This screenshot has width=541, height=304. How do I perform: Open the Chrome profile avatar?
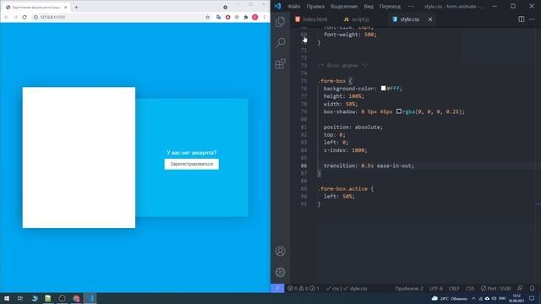[255, 17]
